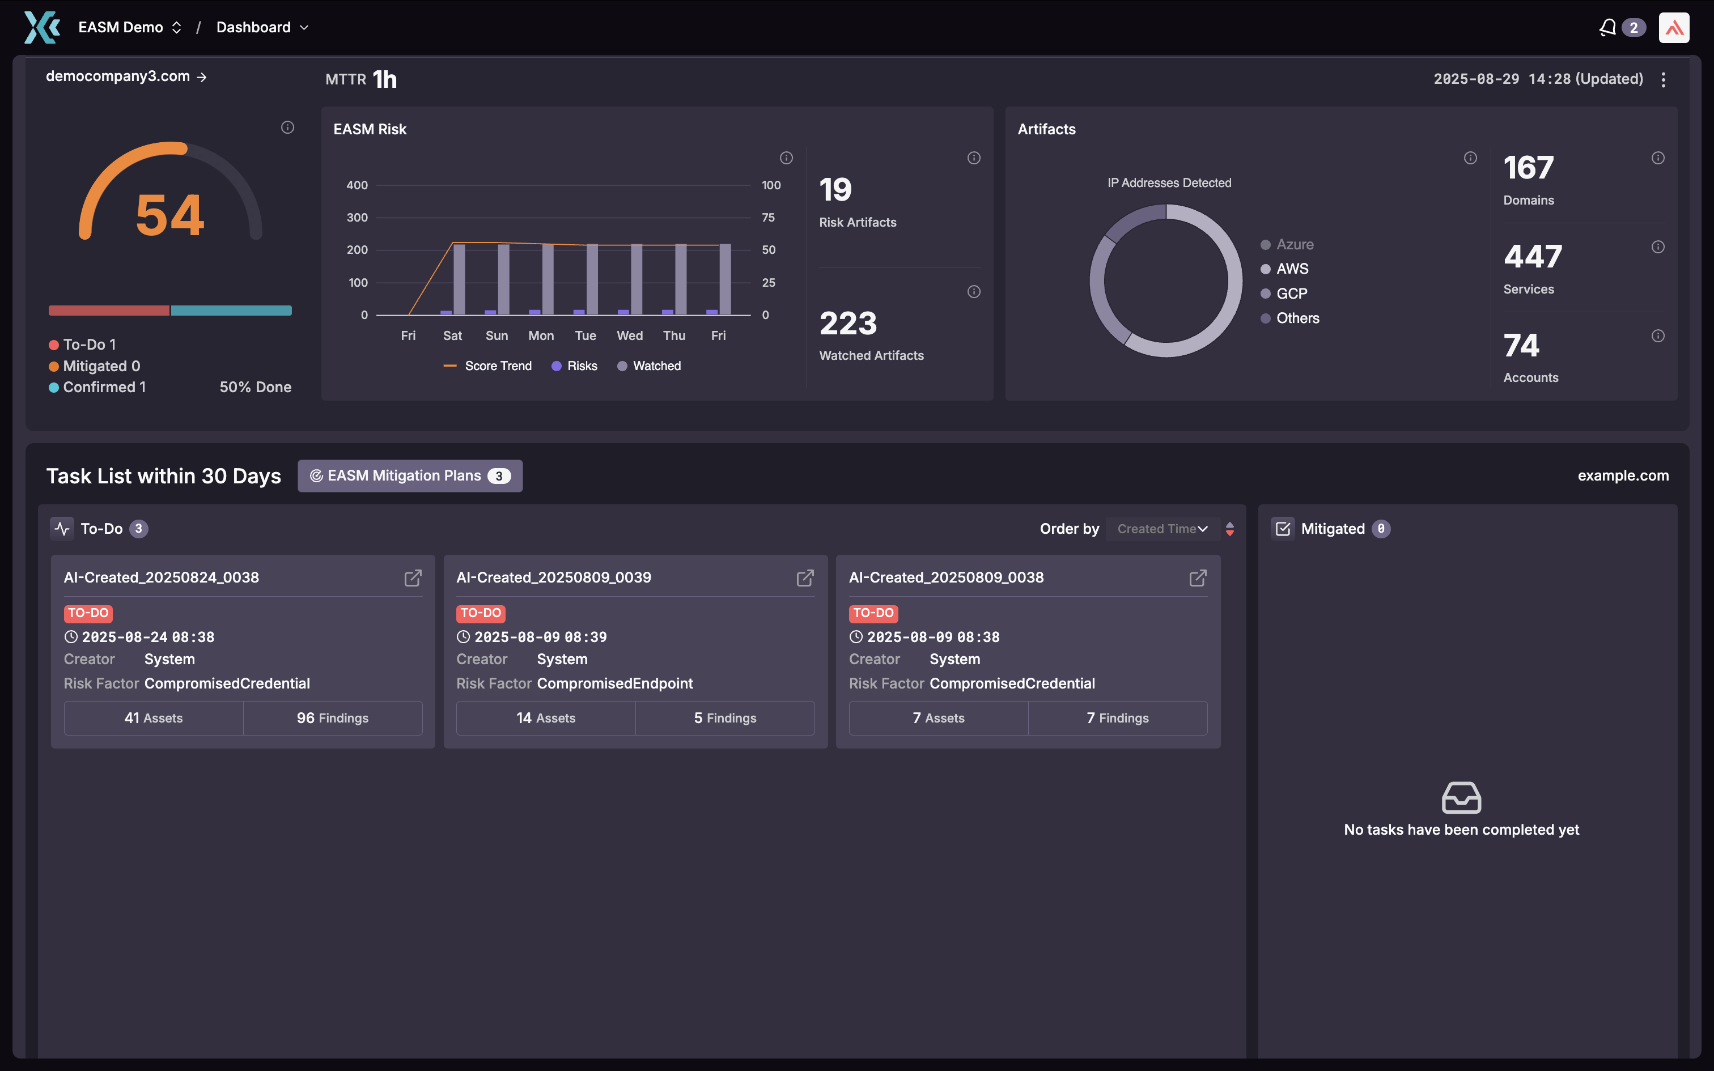Toggle the sort direction arrows next to Created Time

(x=1231, y=528)
